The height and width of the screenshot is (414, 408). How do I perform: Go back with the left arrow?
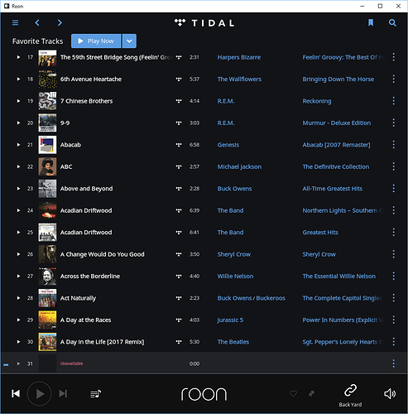37,22
